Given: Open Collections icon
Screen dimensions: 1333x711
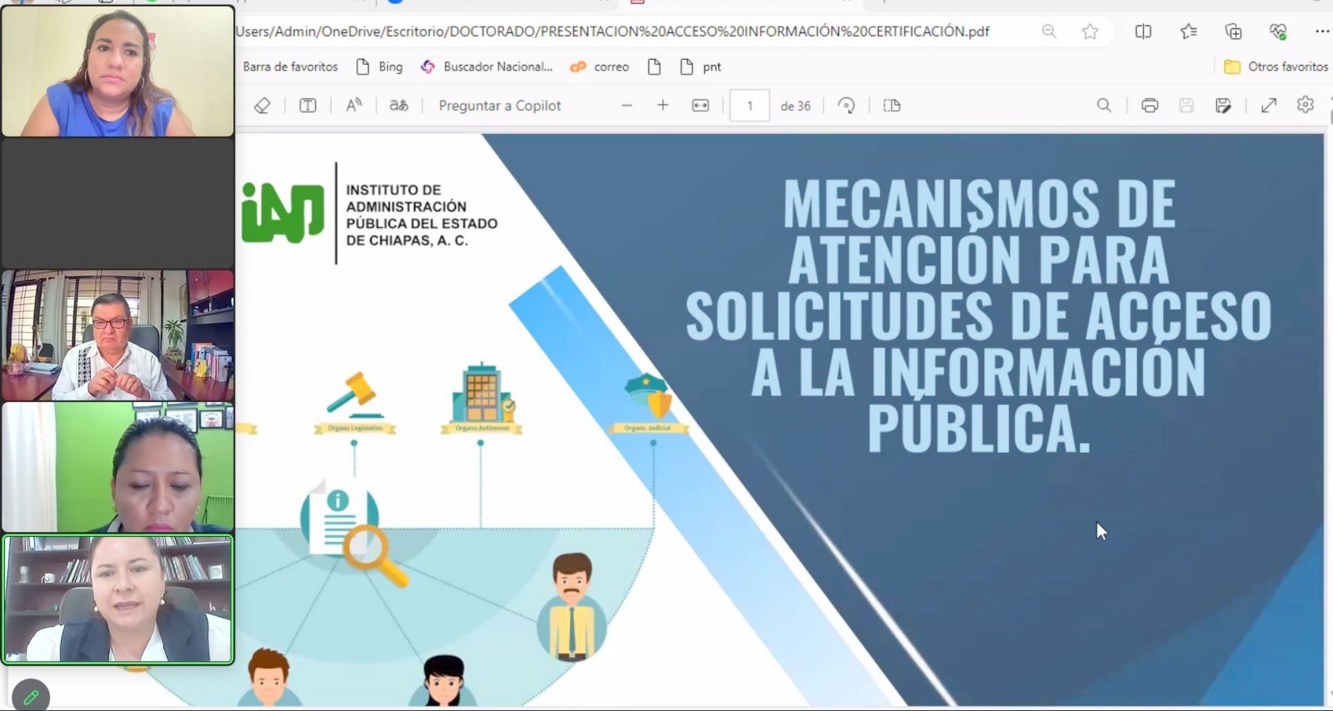Looking at the screenshot, I should click(1233, 32).
